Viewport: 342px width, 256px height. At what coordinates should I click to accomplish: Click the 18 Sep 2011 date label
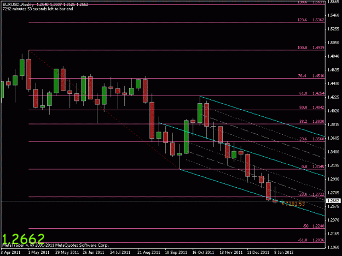point(176,253)
